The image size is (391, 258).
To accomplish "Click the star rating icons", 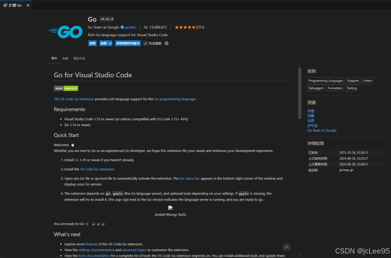I will tap(185, 27).
